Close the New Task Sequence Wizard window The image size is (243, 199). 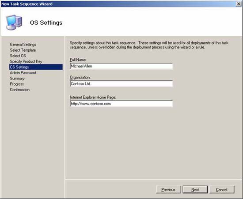[239, 4]
